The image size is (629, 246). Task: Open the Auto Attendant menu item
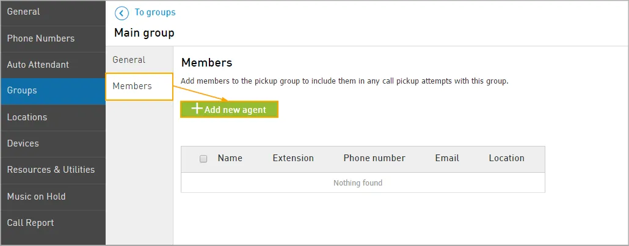53,65
